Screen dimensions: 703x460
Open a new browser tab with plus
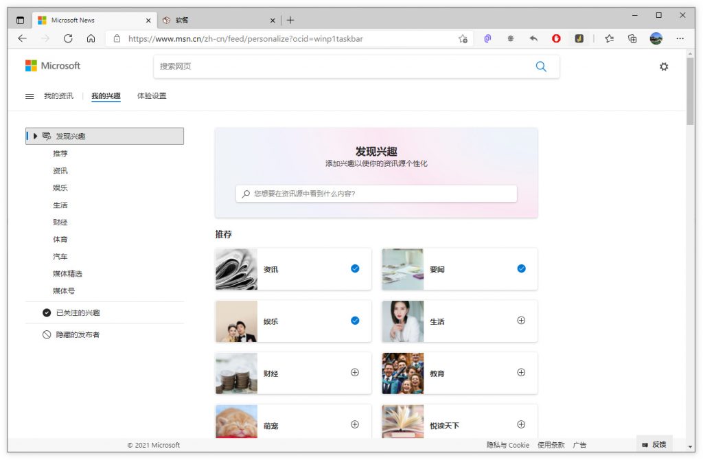[x=290, y=20]
